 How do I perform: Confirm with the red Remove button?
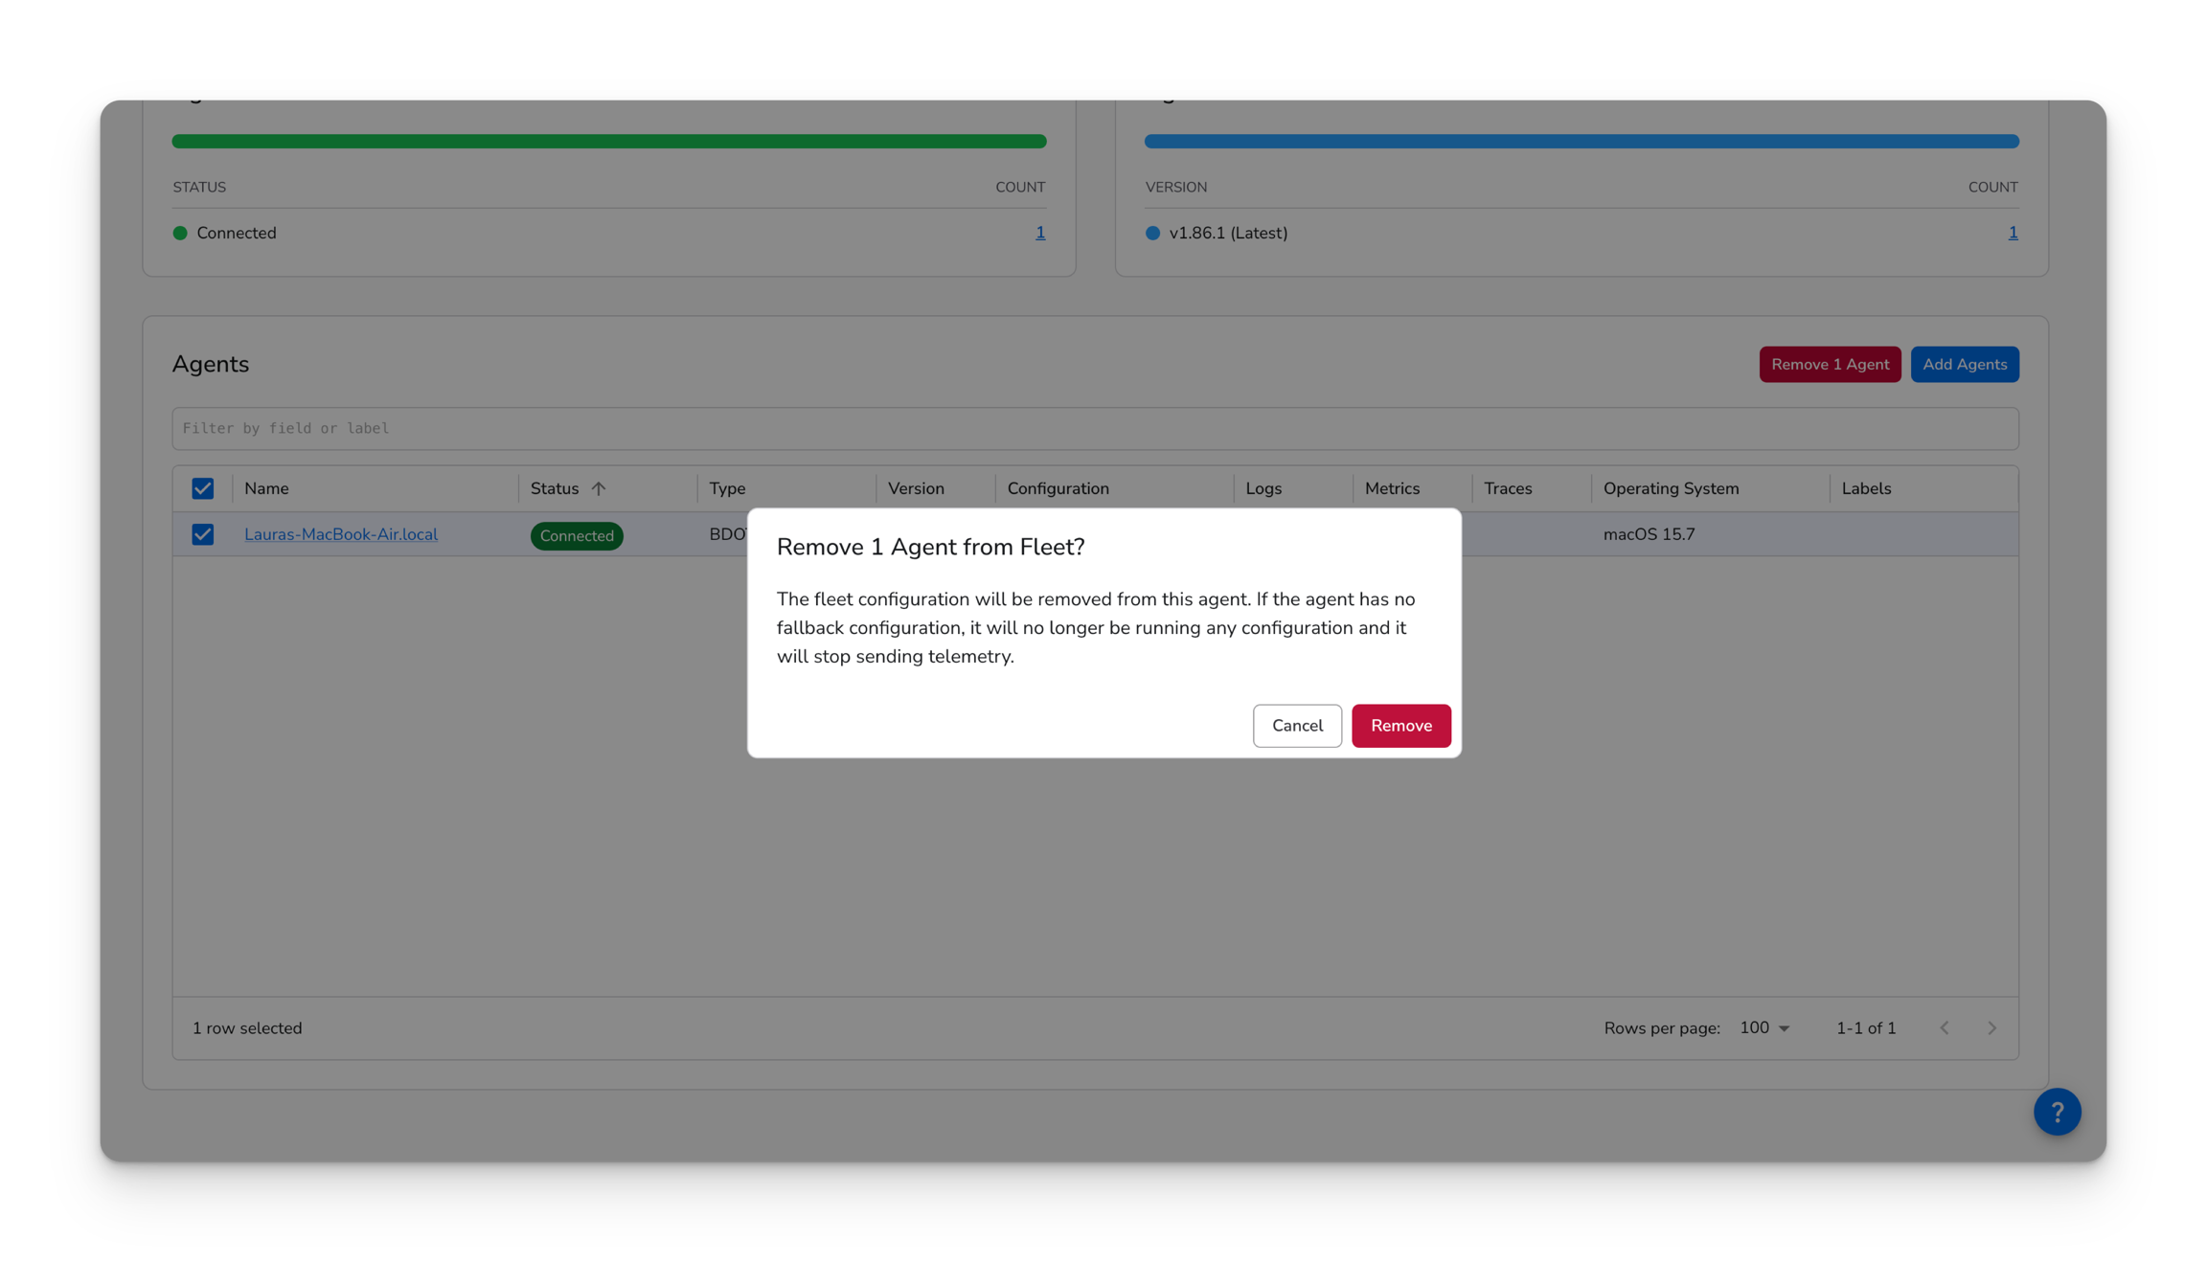(x=1400, y=726)
